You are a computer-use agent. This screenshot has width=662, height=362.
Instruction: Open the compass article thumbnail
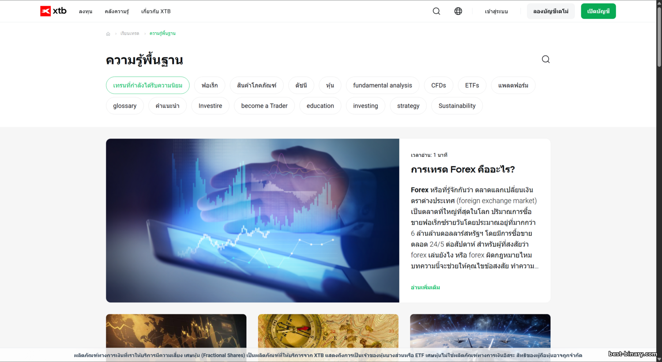pyautogui.click(x=328, y=331)
